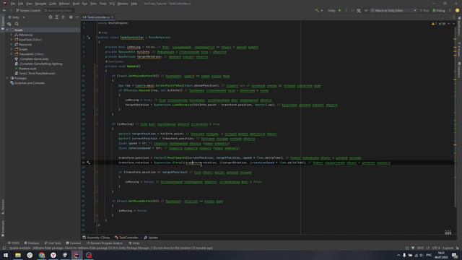Click the build hammer icon
Screen dimensions: 462x260
point(318,10)
